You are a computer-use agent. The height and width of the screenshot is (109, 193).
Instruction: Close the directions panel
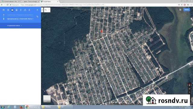pyautogui.click(x=37, y=10)
